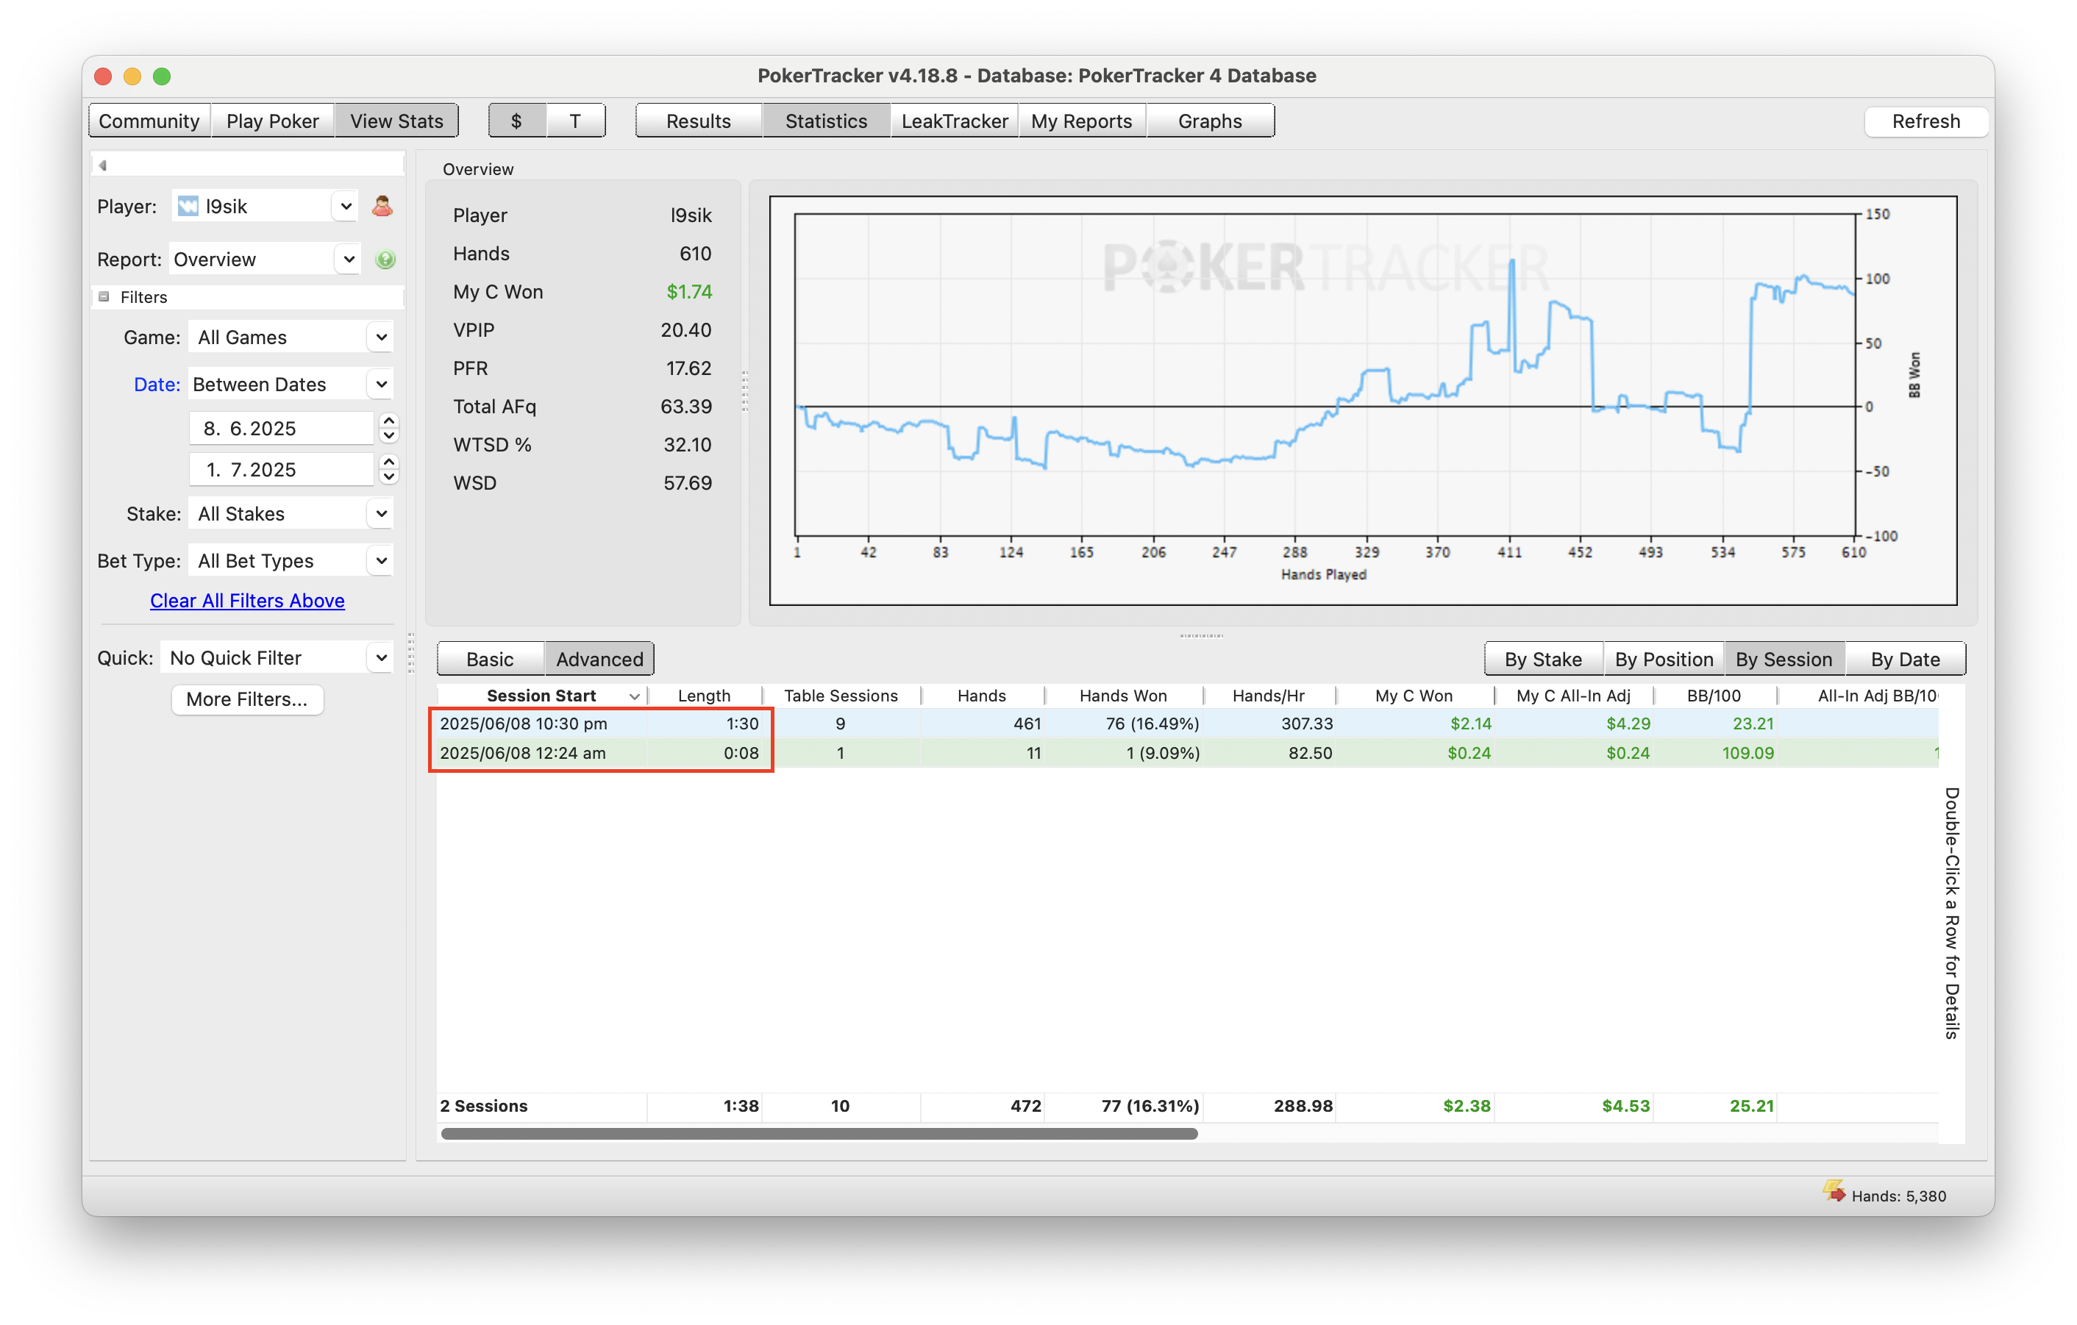Open the View Stats tab
The width and height of the screenshot is (2077, 1325).
tap(396, 121)
